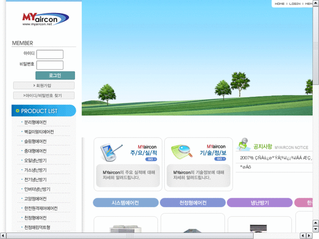The width and height of the screenshot is (319, 239).
Task: Open 가스냉난방기 in product list
Action: click(35, 170)
